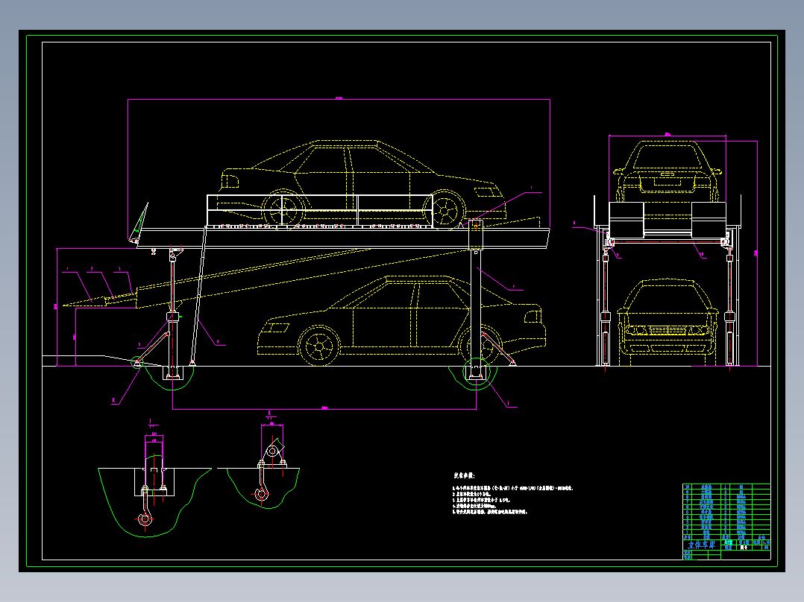Pick the front-view car at ground level
Image resolution: width=804 pixels, height=602 pixels.
pos(667,323)
